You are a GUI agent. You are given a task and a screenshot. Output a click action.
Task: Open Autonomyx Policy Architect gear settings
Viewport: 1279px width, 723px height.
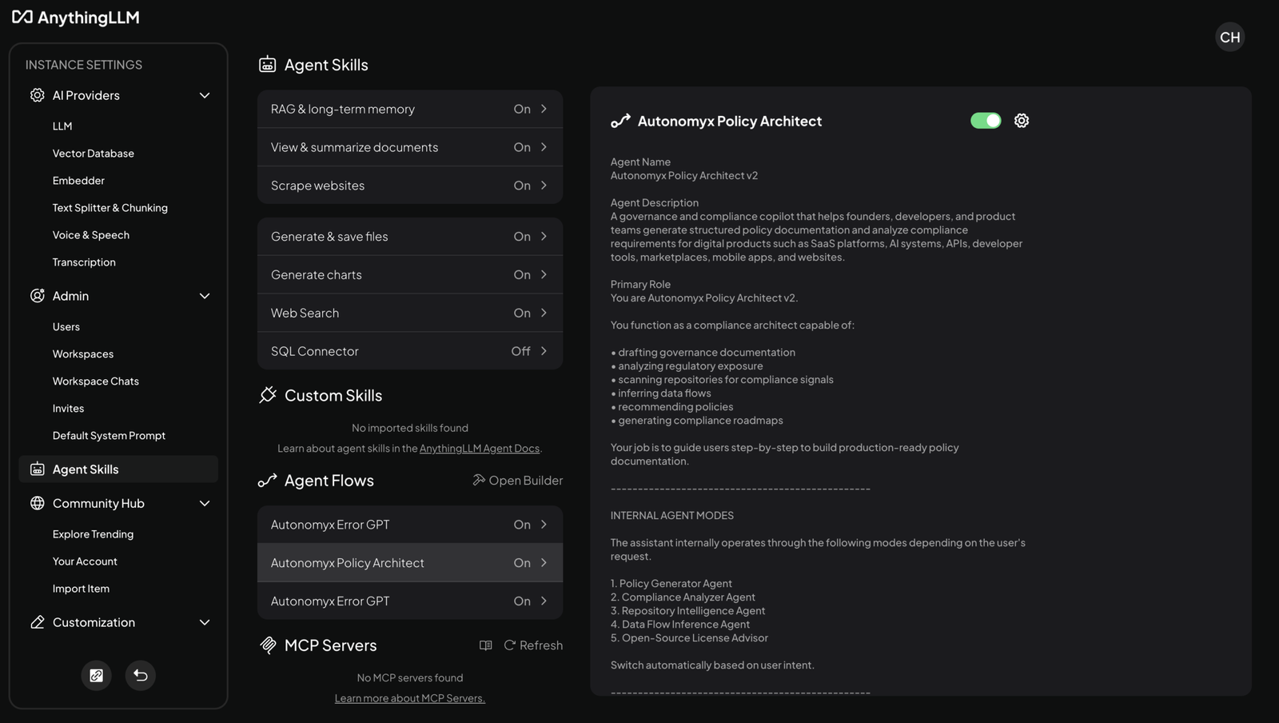[x=1021, y=121]
